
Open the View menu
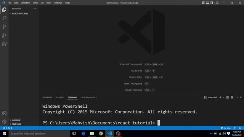click(x=35, y=3)
